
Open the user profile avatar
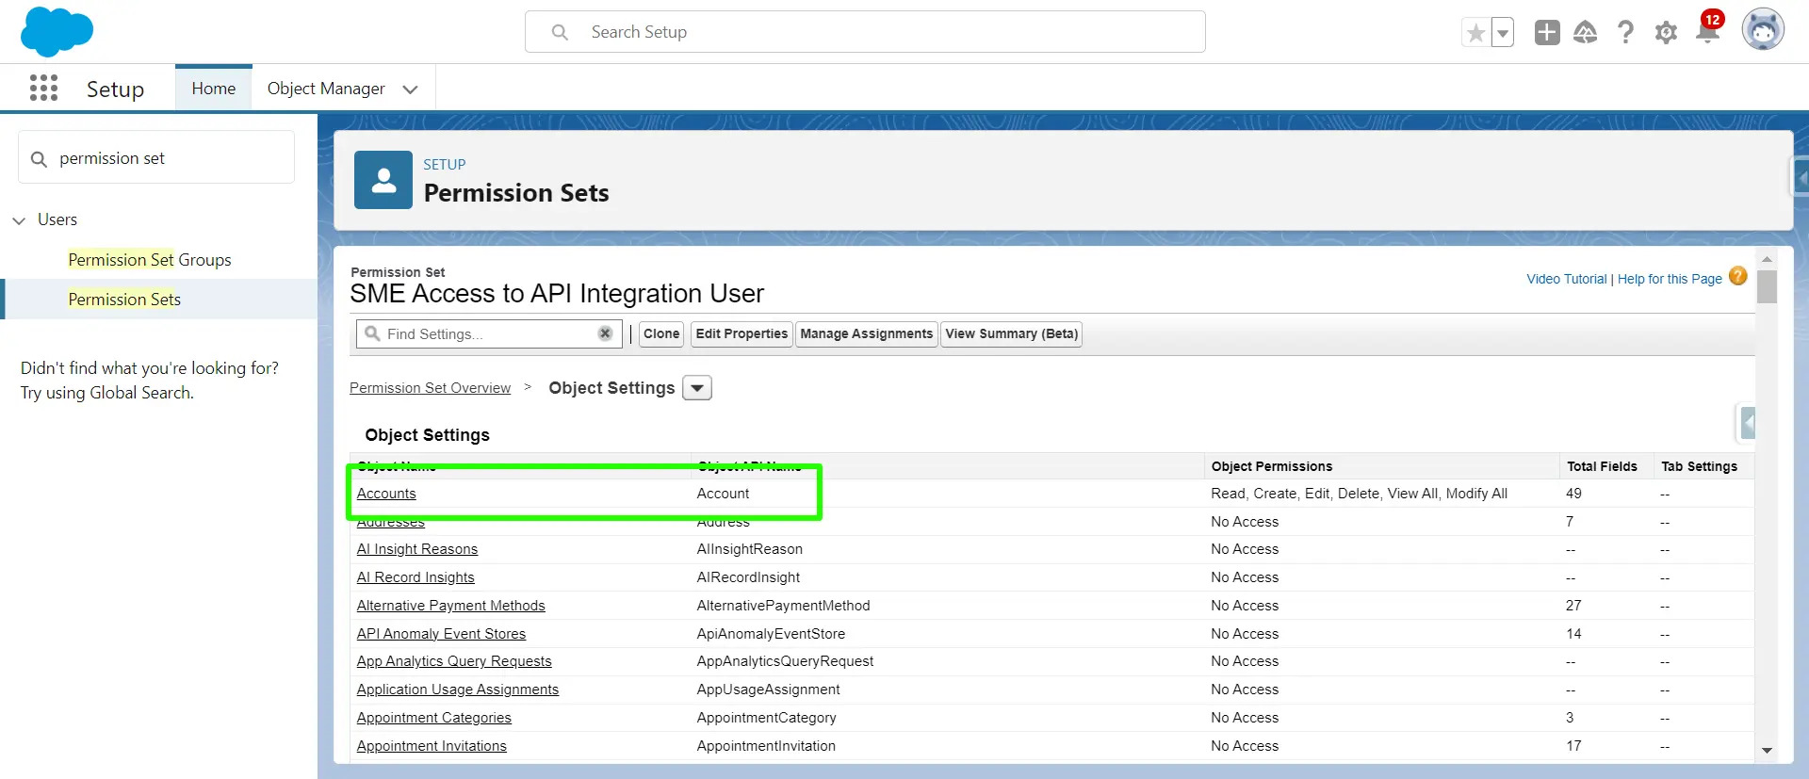[x=1762, y=31]
